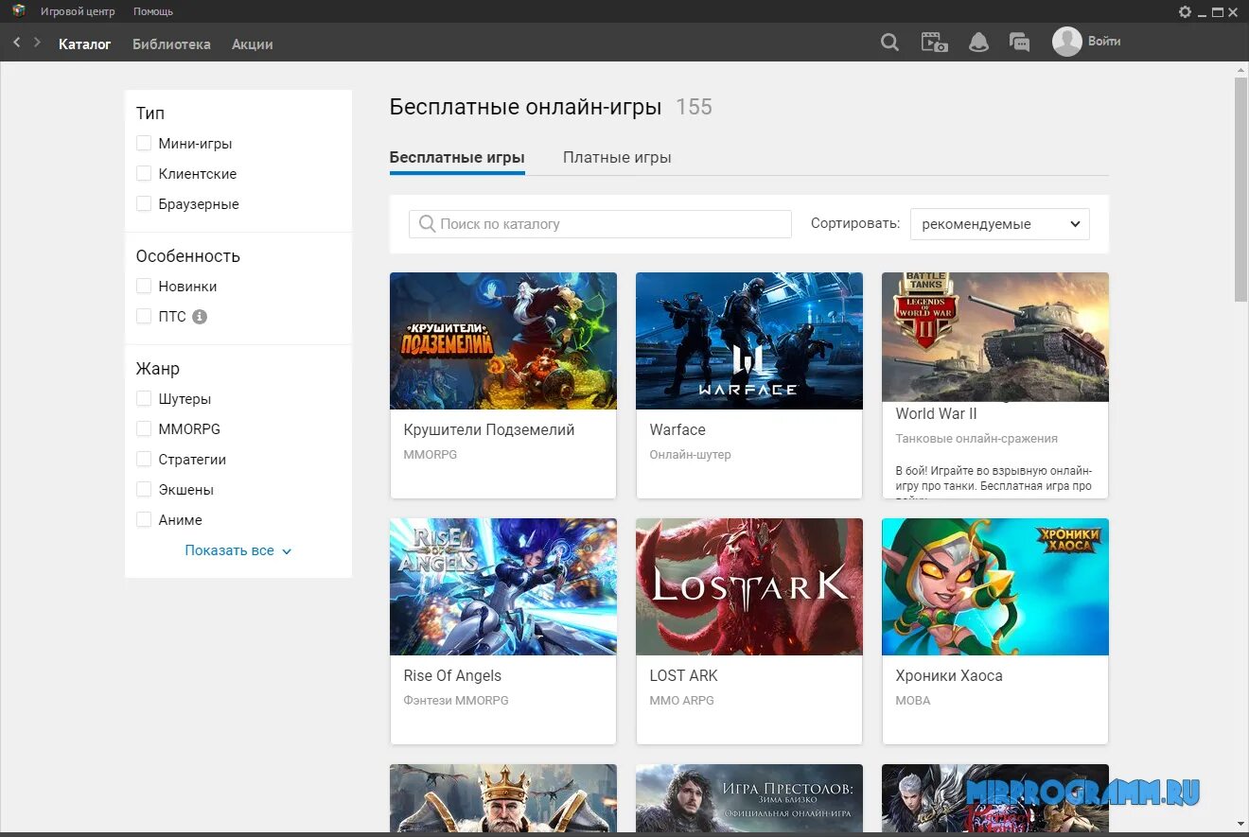Click the Войти login link

point(1104,42)
